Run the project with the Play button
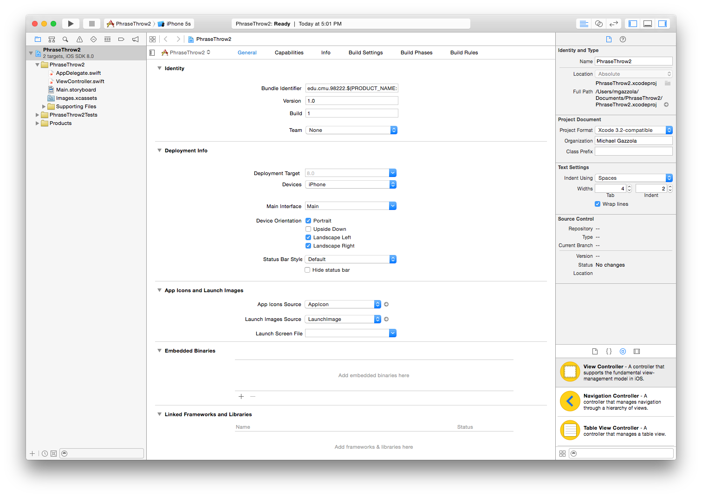 click(x=71, y=24)
